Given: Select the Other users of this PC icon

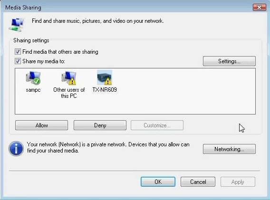Looking at the screenshot, I should point(69,78).
